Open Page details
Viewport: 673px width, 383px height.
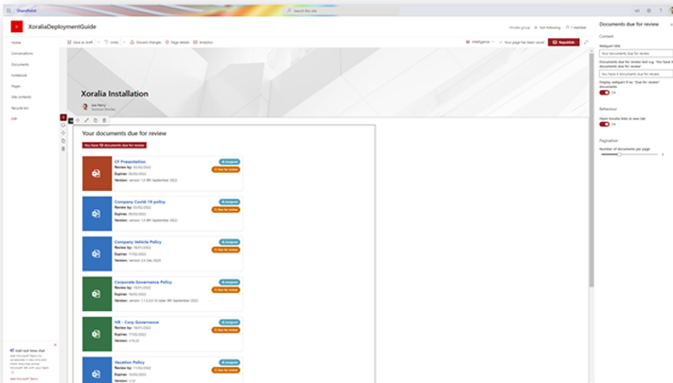177,43
